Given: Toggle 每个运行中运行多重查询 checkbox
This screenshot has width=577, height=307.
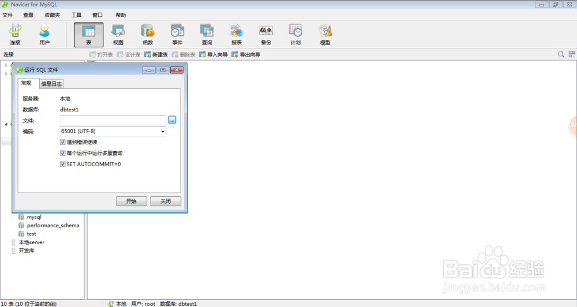Looking at the screenshot, I should coord(62,153).
